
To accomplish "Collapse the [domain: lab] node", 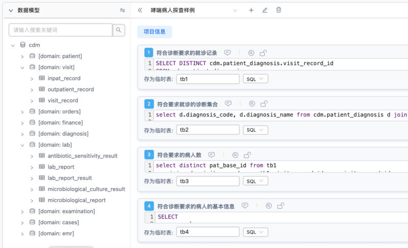I will pyautogui.click(x=22, y=145).
